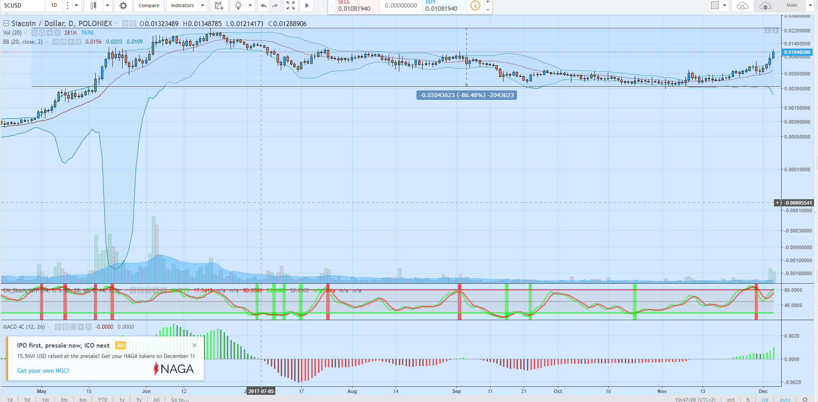
Task: Open the Siacoin / Dollar title dropdown arrow
Action: (x=116, y=23)
